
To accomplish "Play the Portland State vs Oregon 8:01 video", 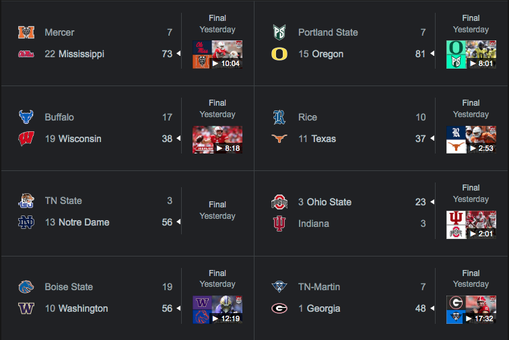I will click(471, 55).
